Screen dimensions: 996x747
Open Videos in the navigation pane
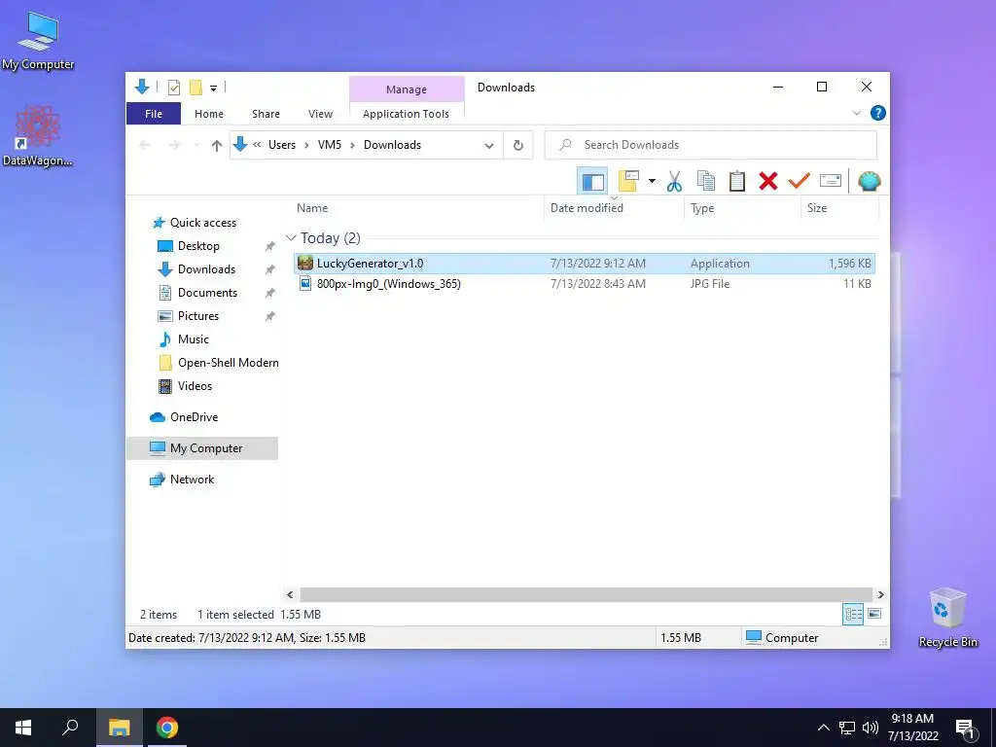[x=195, y=386]
